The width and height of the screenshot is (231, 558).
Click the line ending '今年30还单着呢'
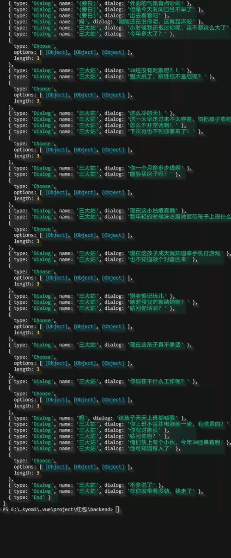click(x=176, y=442)
